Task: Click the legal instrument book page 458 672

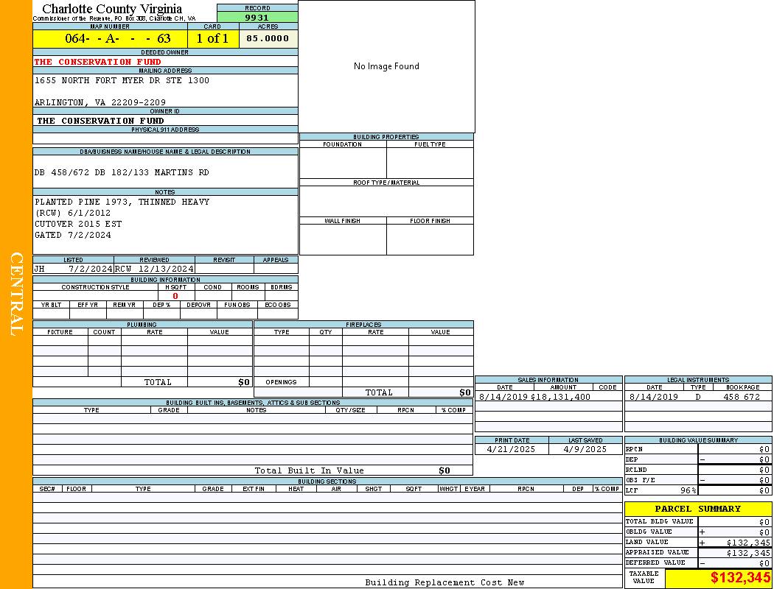Action: (x=741, y=397)
